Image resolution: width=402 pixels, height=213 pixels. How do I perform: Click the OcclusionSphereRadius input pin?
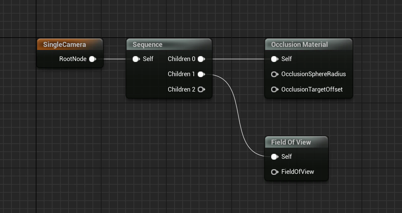pos(275,74)
